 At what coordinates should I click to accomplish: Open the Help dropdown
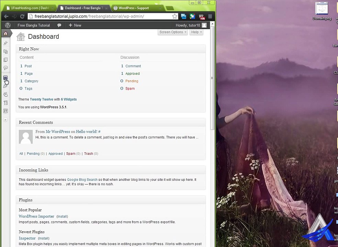click(x=196, y=32)
